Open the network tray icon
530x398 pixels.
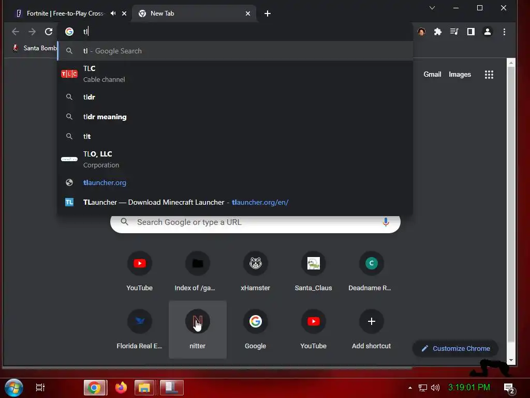pos(422,388)
